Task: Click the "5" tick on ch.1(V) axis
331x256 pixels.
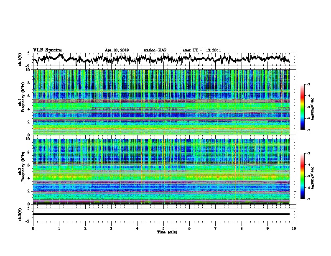Action: 28,53
